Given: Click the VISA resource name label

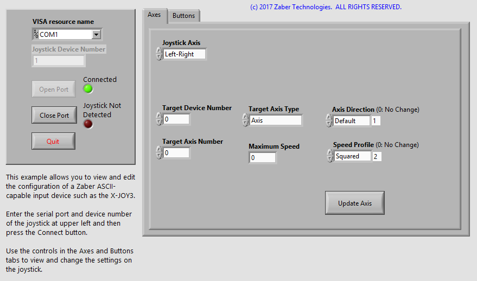Looking at the screenshot, I should click(63, 22).
